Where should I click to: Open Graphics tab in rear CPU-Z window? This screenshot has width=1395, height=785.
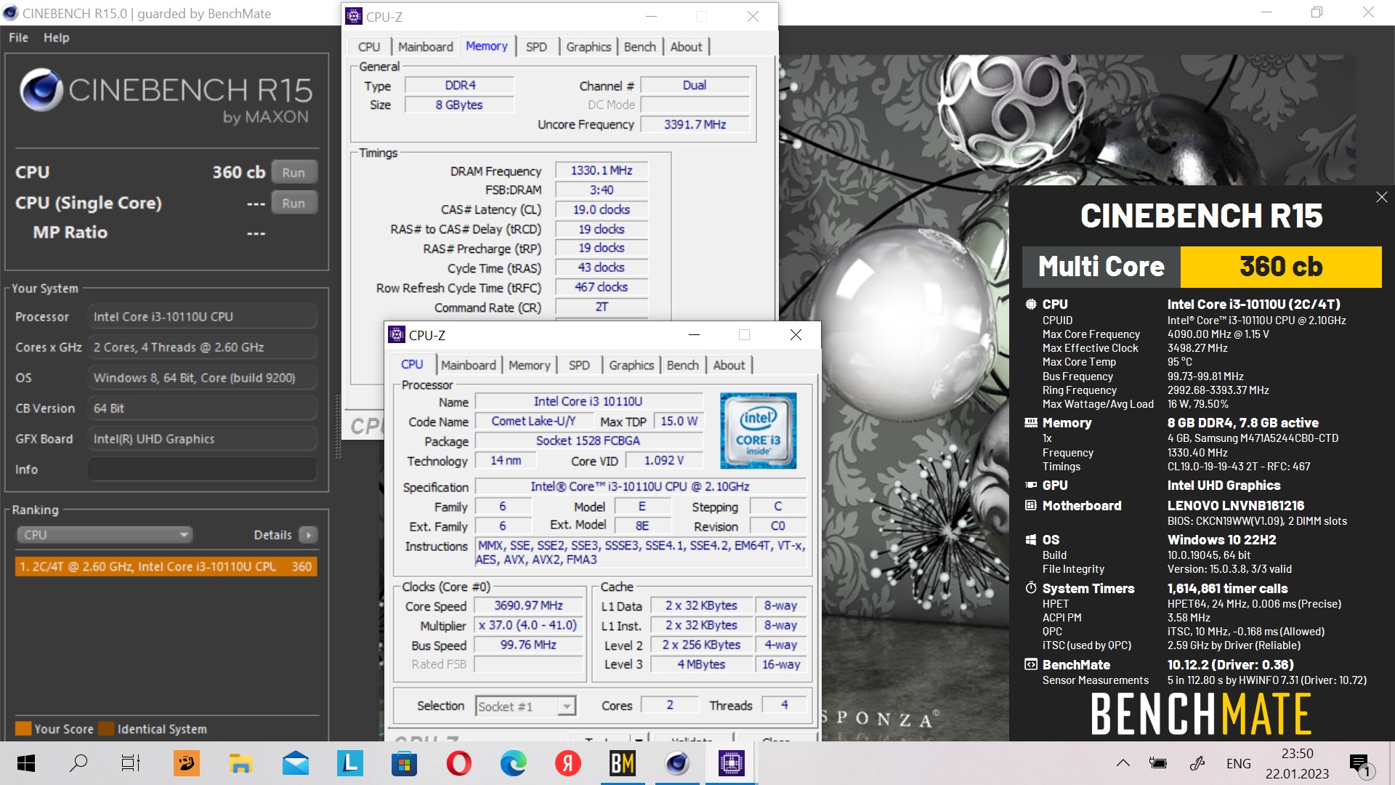click(589, 47)
